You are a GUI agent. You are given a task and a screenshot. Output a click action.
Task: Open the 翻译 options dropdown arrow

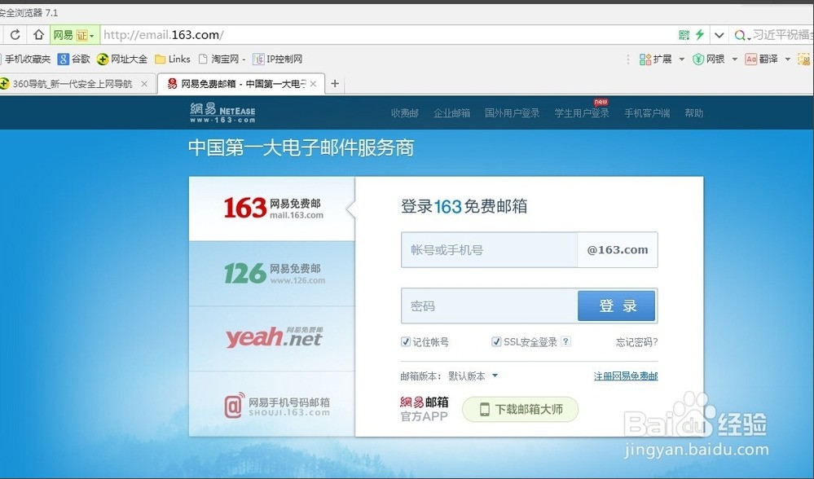pos(787,59)
